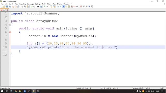Viewport: 166px width, 93px height.
Task: Toggle INS insert mode in status bar
Action: click(x=161, y=88)
